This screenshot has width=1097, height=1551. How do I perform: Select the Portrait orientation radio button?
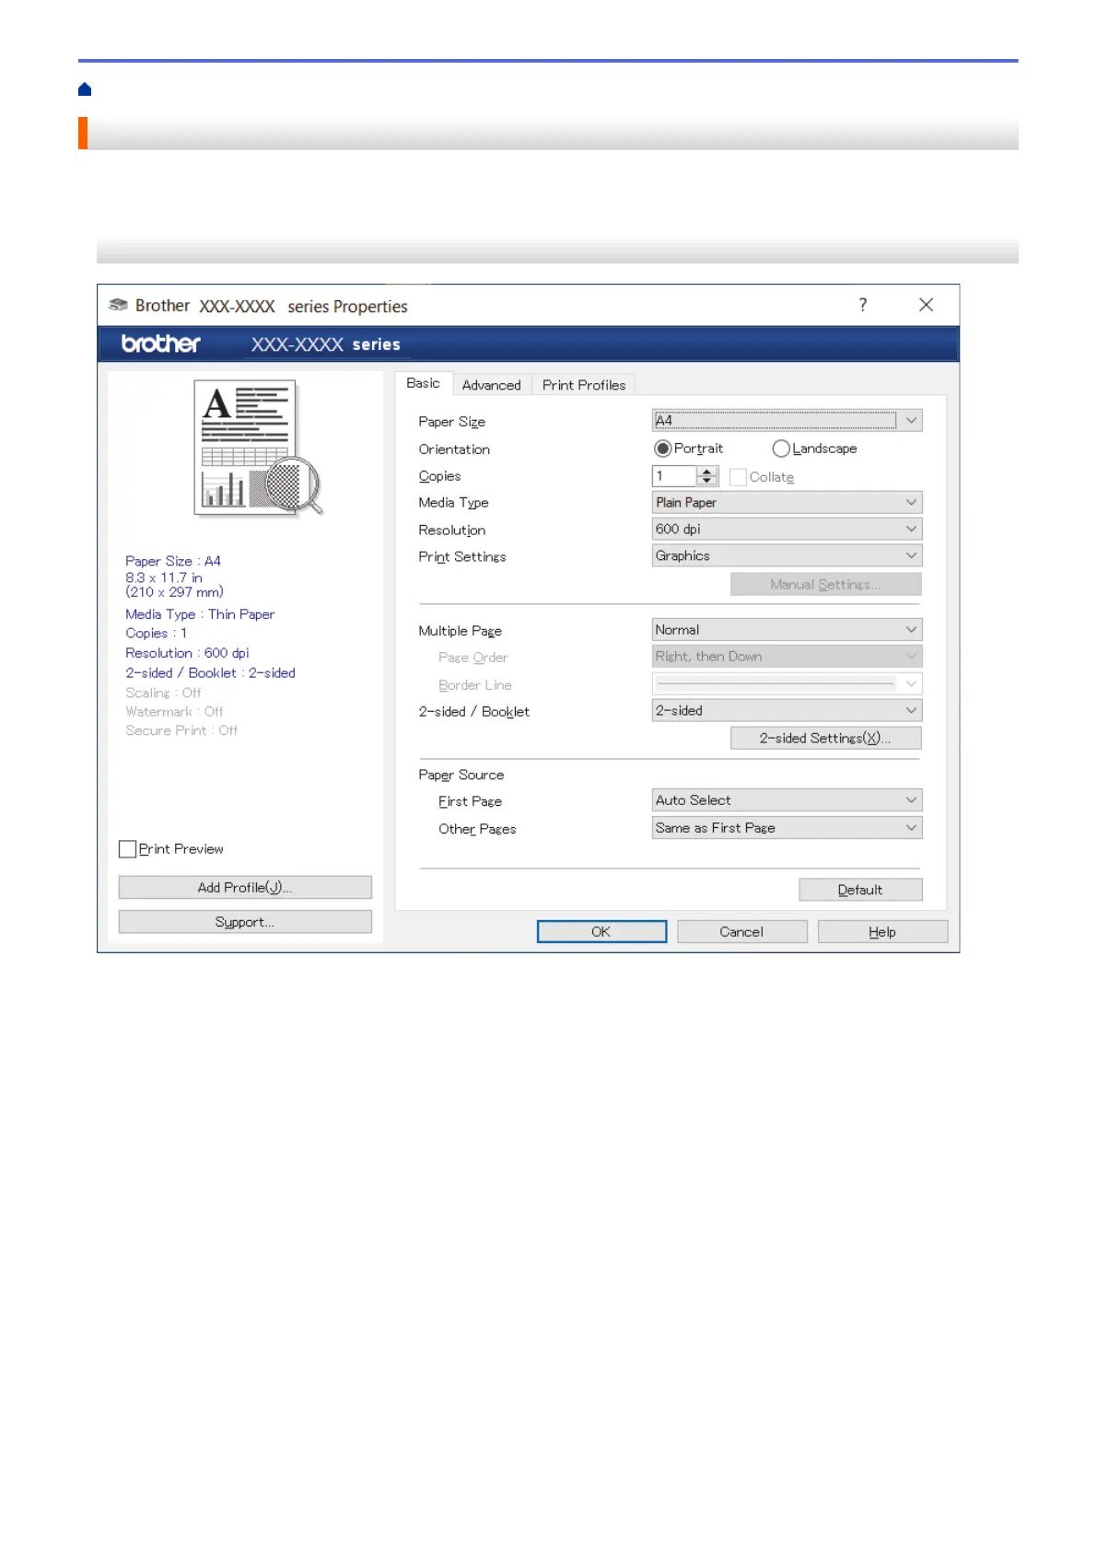point(662,449)
